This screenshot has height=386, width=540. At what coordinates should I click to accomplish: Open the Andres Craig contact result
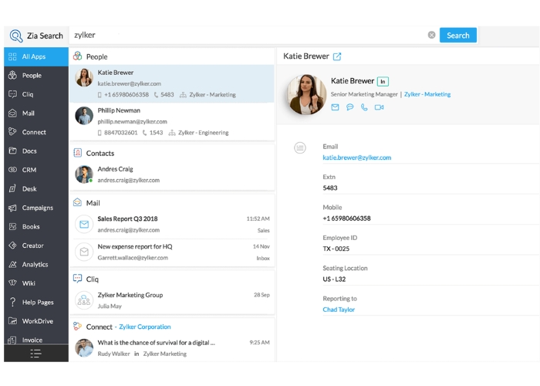pos(171,174)
